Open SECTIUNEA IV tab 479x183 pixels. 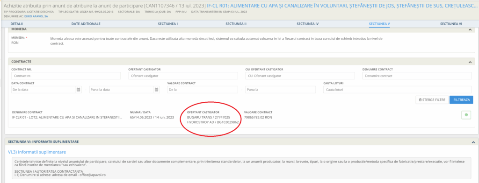tap(308, 23)
